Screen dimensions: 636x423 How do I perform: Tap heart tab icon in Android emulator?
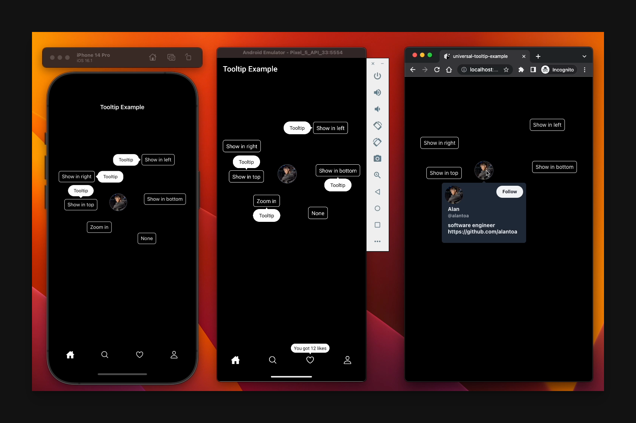coord(310,360)
